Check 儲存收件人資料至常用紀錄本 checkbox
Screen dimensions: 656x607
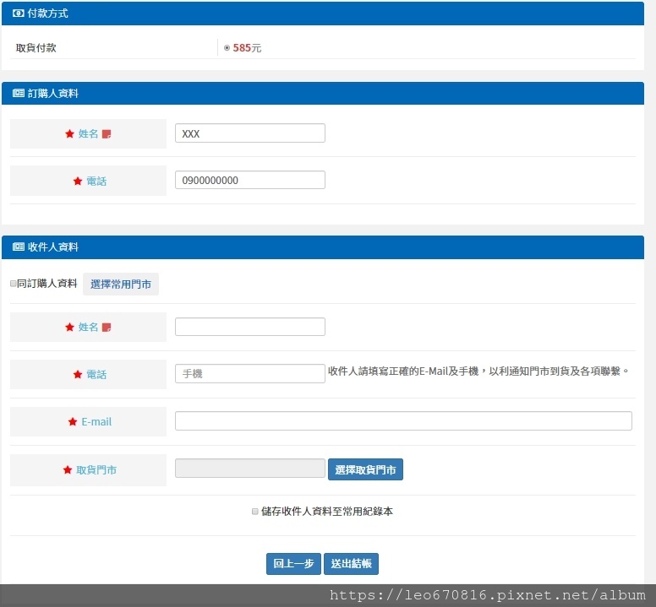click(254, 512)
